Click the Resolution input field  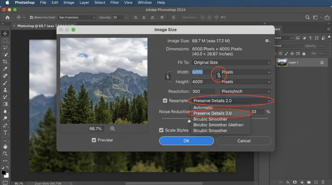[203, 92]
